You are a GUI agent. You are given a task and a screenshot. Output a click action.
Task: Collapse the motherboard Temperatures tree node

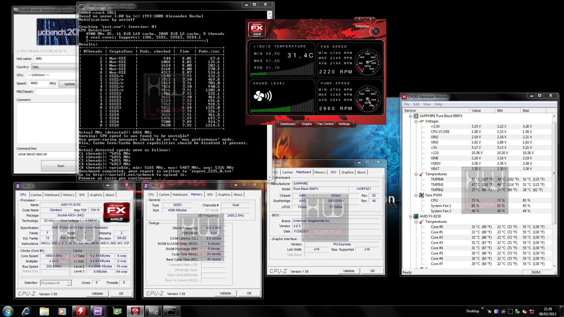pos(416,174)
